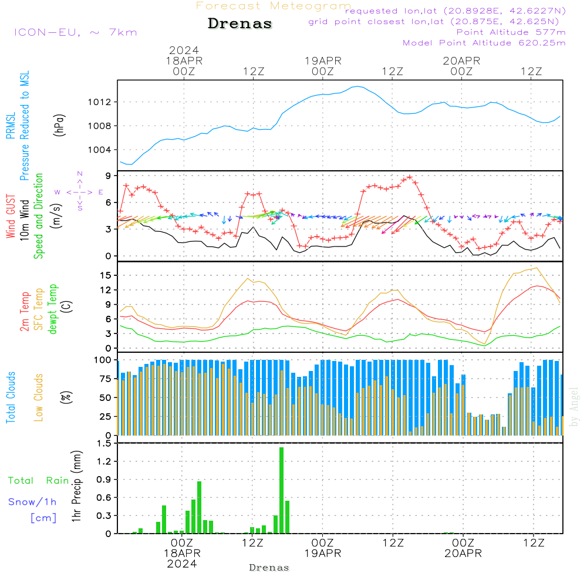
Task: Click the "N" on the compass rose
Action: coord(80,174)
